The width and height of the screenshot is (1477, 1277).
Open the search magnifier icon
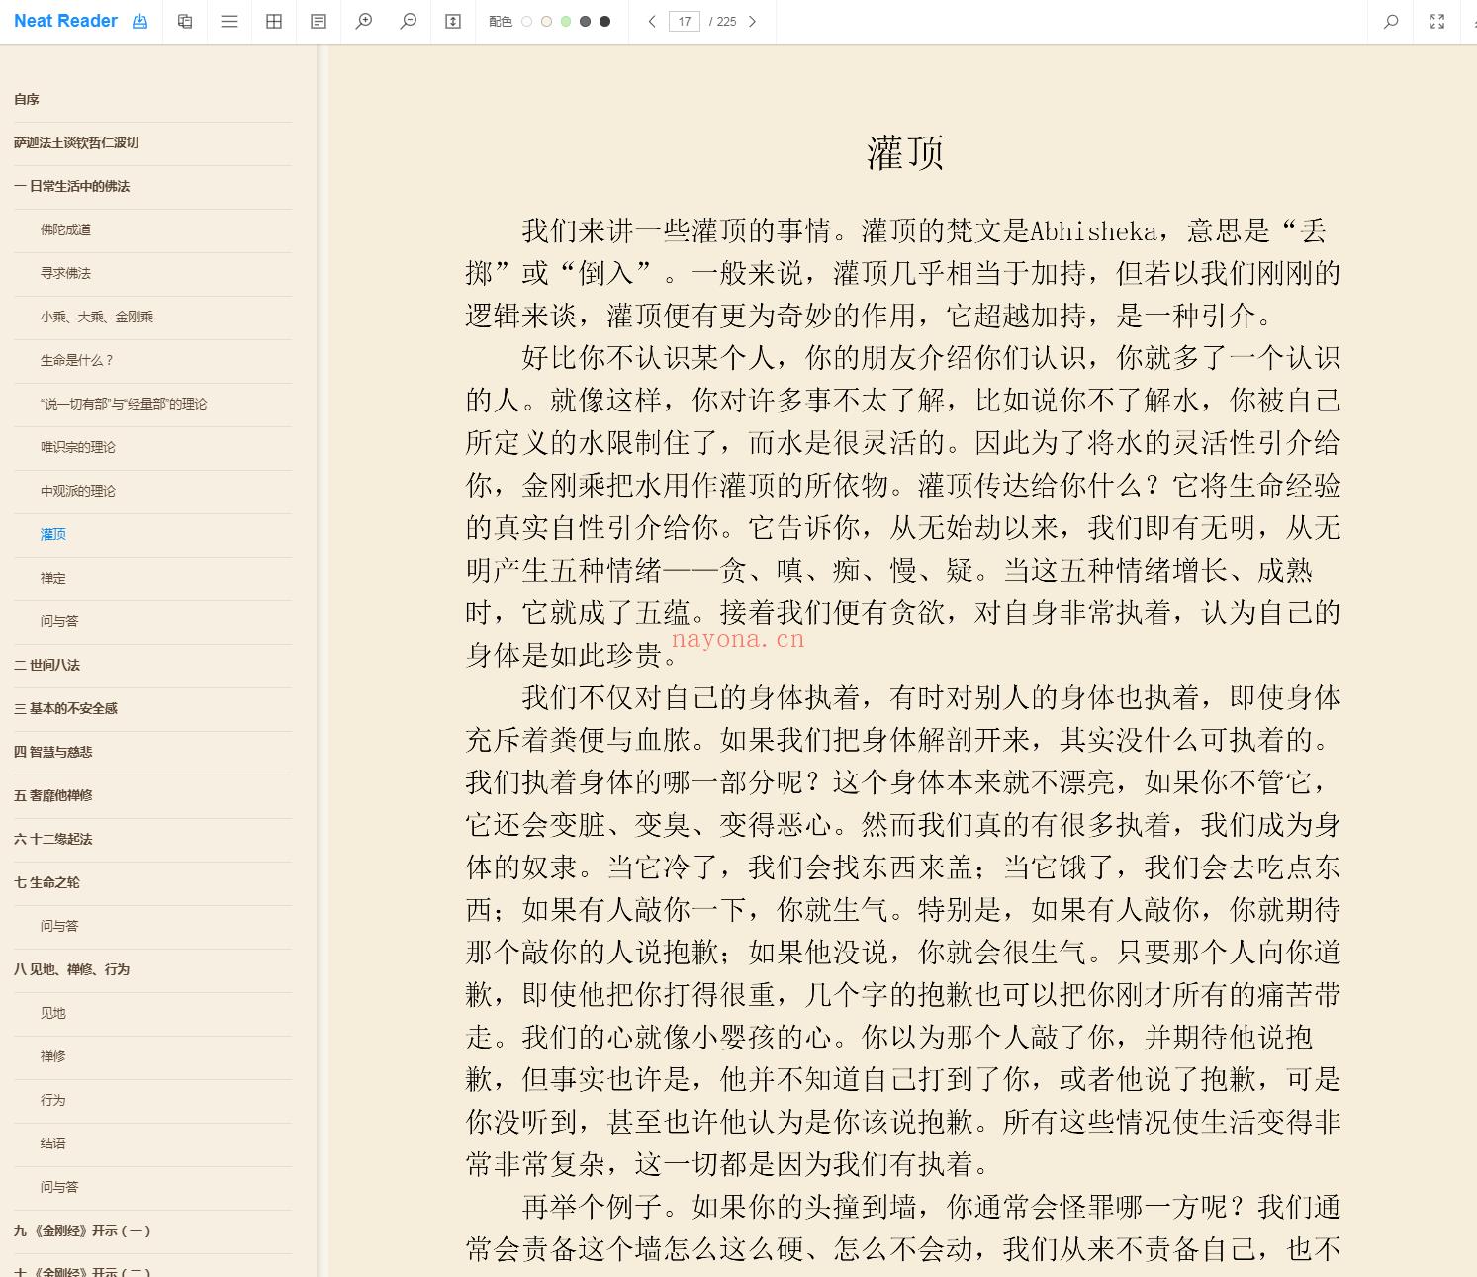point(1391,21)
